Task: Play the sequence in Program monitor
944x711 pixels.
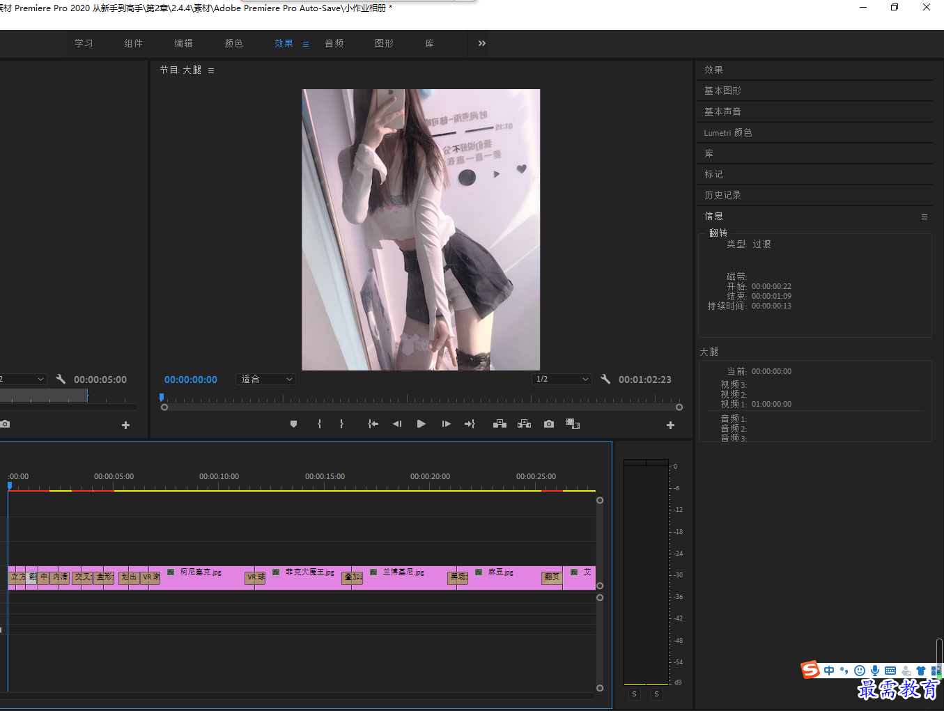Action: pyautogui.click(x=421, y=424)
